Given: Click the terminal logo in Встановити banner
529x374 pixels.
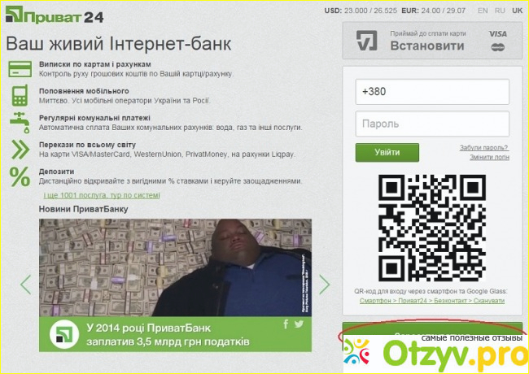Looking at the screenshot, I should pyautogui.click(x=367, y=41).
